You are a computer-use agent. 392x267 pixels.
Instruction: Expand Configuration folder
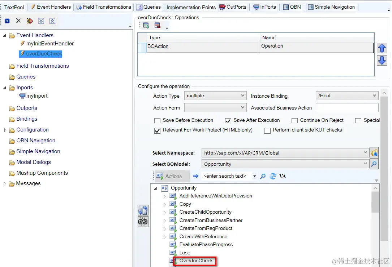click(5, 130)
